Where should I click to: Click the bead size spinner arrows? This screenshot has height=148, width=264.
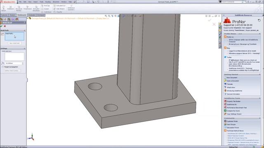(23, 63)
